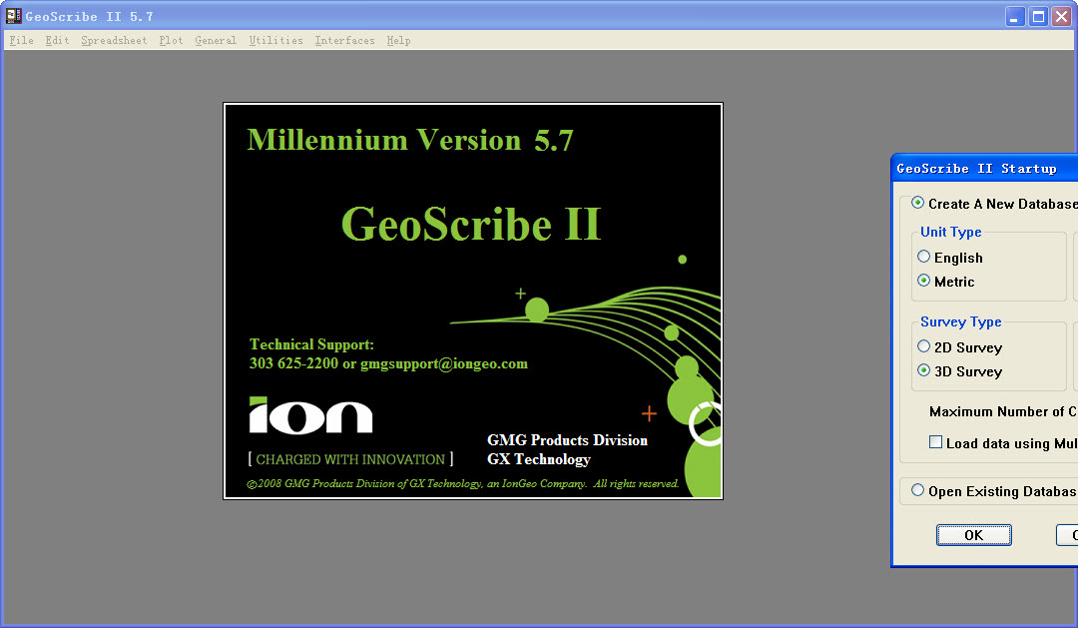Select Create A New Database option

click(918, 203)
